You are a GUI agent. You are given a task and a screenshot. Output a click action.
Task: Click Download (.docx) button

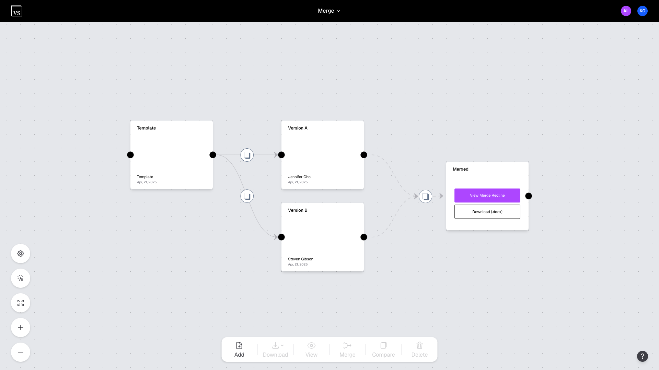tap(487, 212)
